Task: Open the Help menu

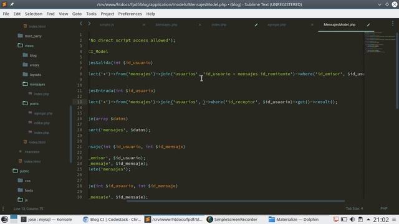Action: pos(151,14)
